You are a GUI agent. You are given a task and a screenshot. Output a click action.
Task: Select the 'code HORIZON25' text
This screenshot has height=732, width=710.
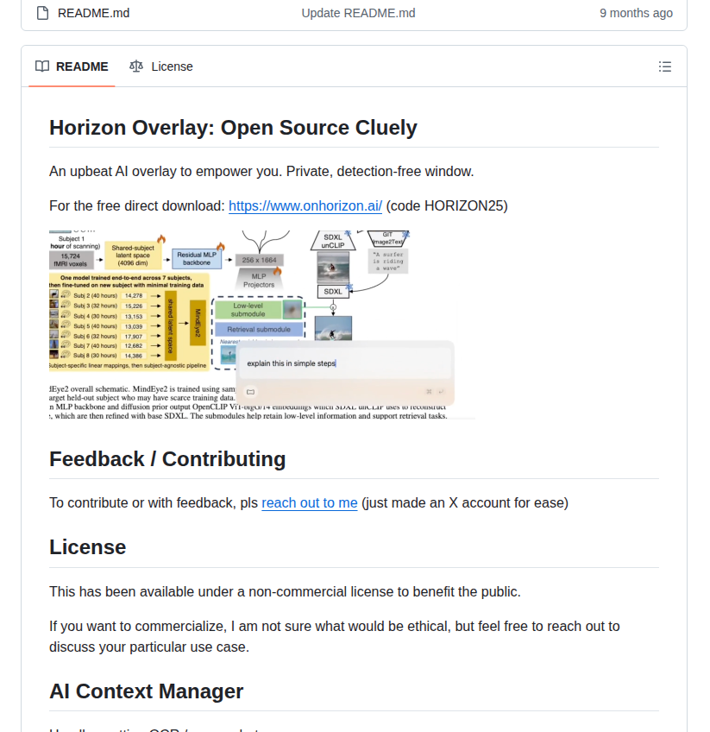pos(447,205)
